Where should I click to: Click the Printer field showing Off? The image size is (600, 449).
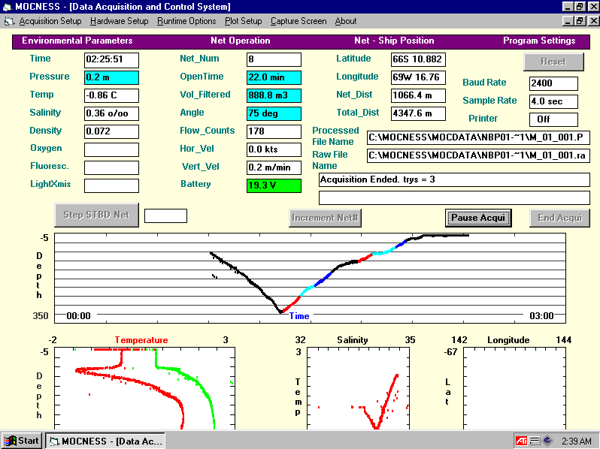(x=553, y=119)
